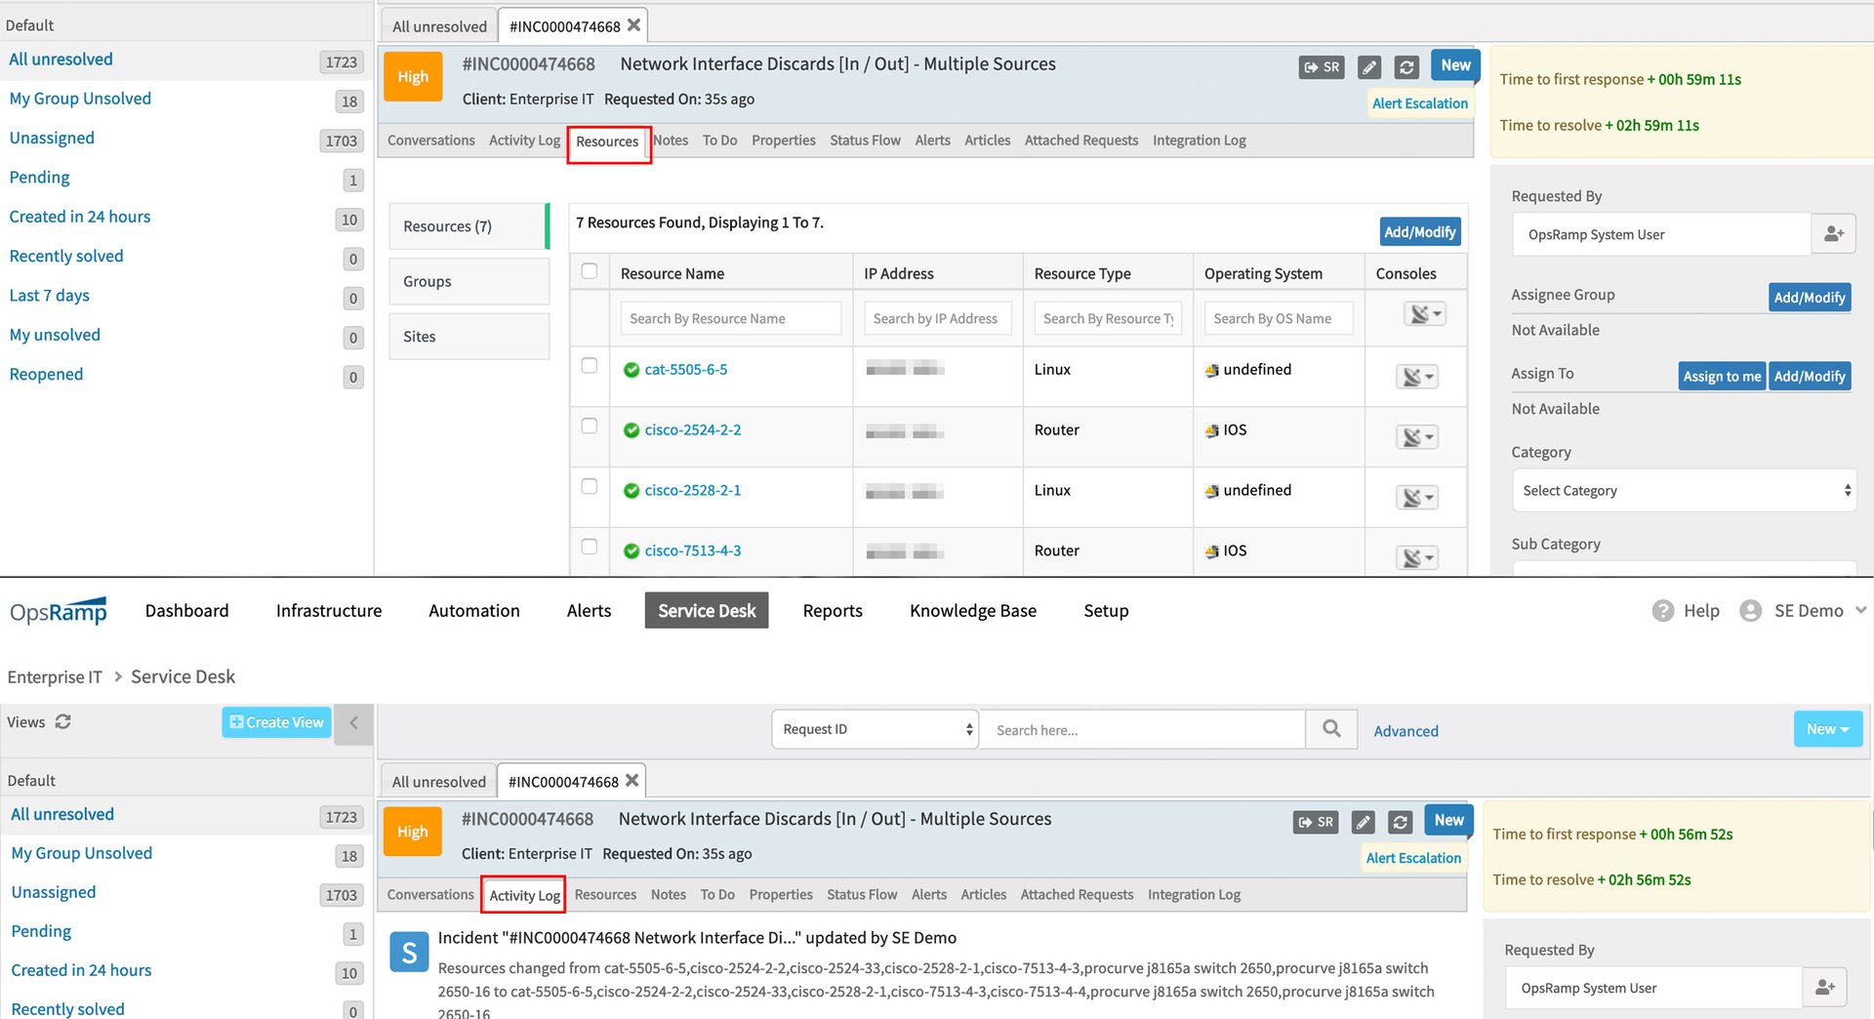Open the Select Category dropdown
The height and width of the screenshot is (1019, 1874).
pyautogui.click(x=1683, y=490)
